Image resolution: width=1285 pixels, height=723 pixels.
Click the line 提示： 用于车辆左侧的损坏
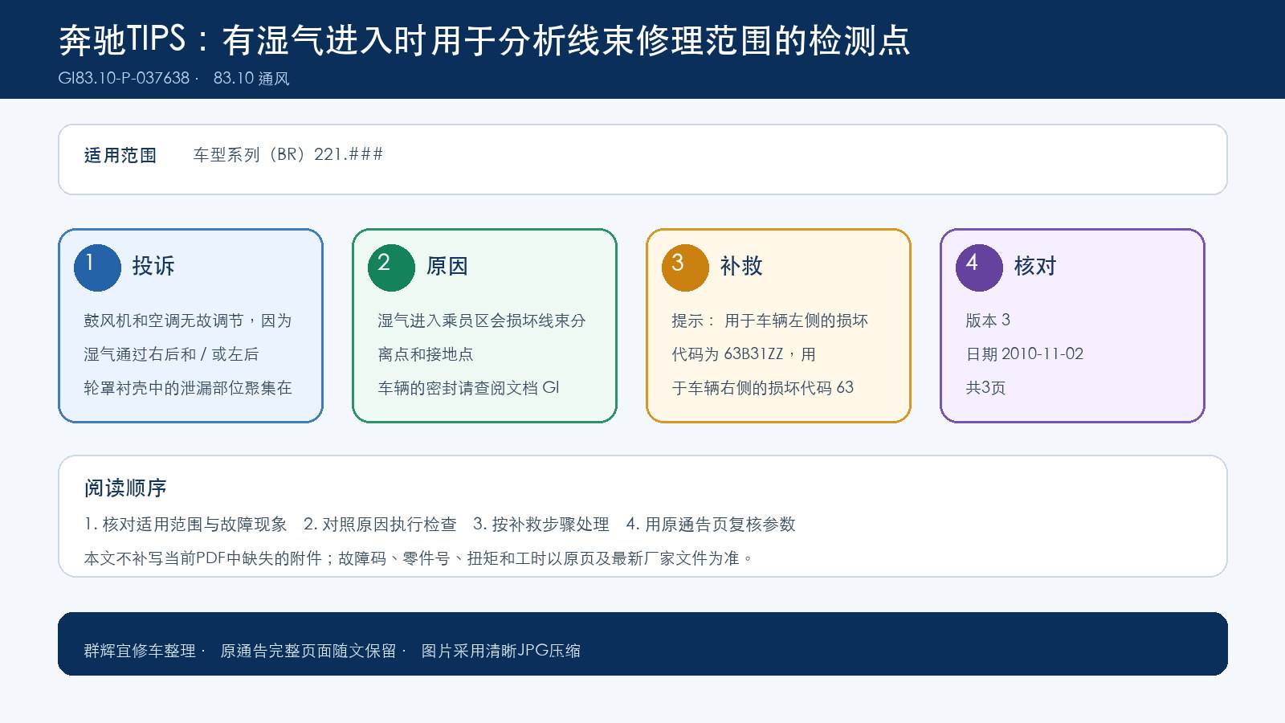coord(770,321)
